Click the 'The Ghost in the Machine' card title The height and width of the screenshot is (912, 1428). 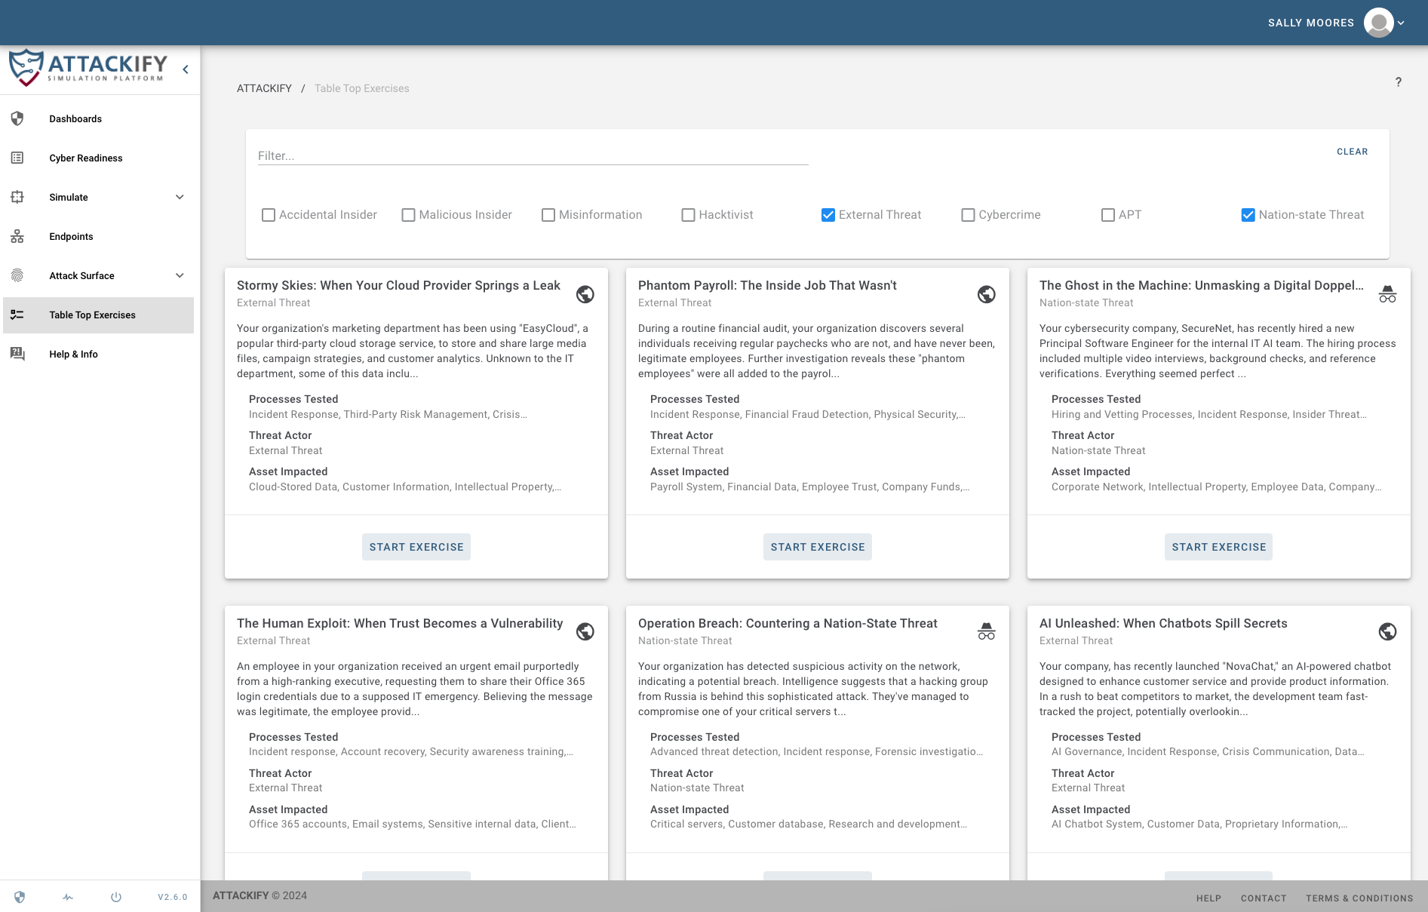pyautogui.click(x=1202, y=285)
